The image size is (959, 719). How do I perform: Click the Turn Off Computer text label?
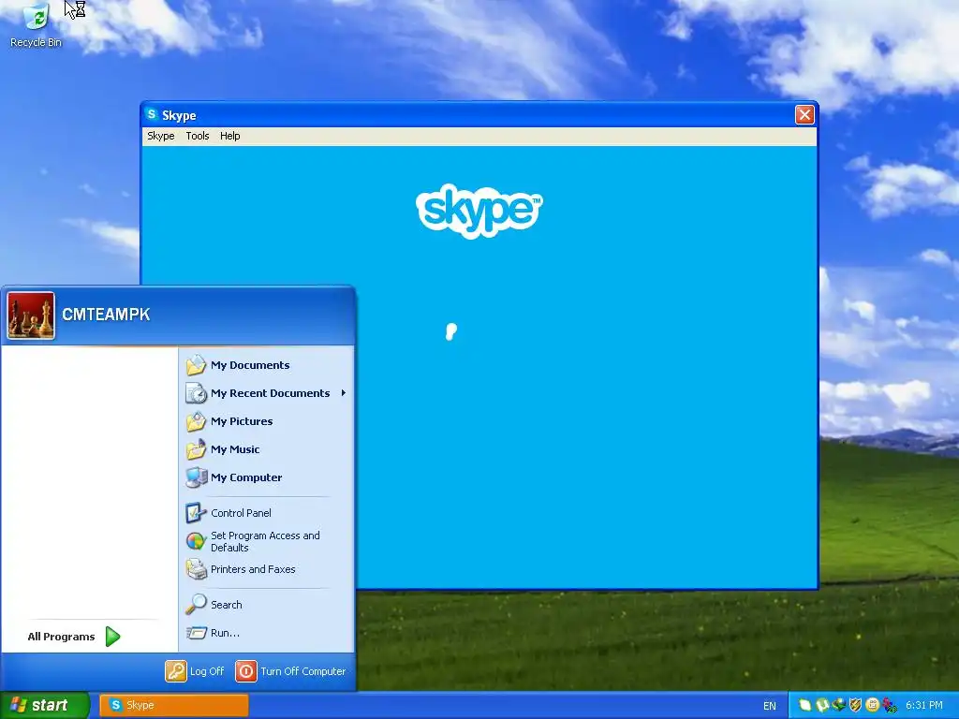tap(302, 671)
